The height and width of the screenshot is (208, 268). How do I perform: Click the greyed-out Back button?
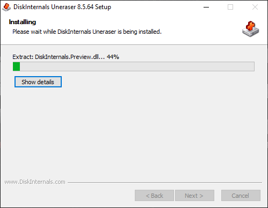154,196
